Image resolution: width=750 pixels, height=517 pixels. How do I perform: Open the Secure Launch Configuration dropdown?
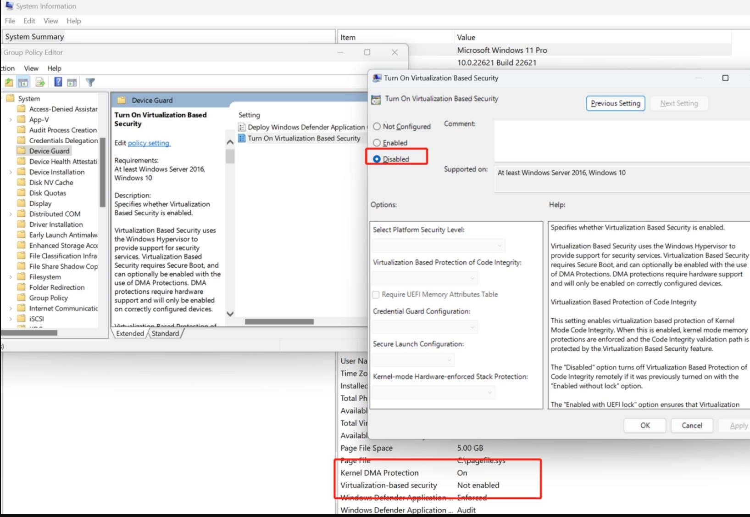pos(413,360)
